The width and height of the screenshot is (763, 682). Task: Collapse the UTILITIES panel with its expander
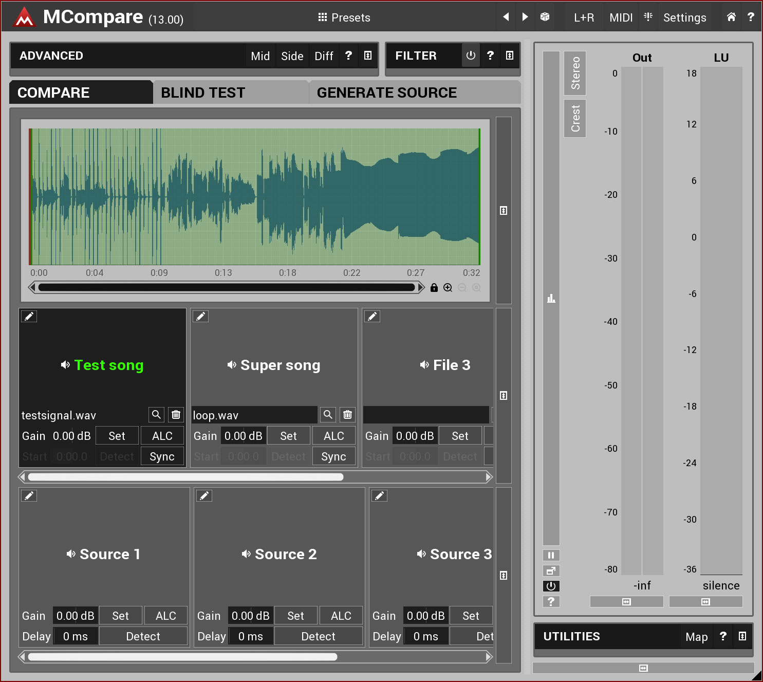tap(742, 636)
